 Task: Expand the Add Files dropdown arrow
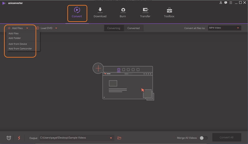[27, 28]
